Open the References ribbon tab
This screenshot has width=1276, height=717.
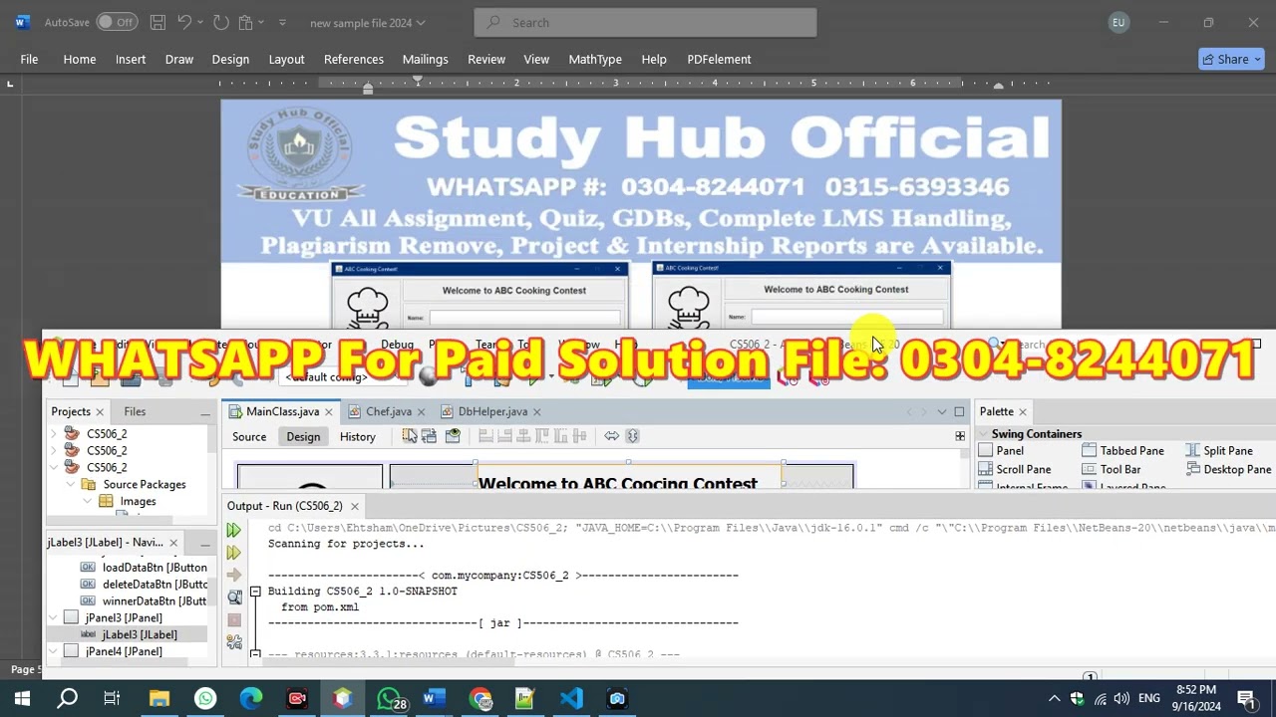[354, 59]
